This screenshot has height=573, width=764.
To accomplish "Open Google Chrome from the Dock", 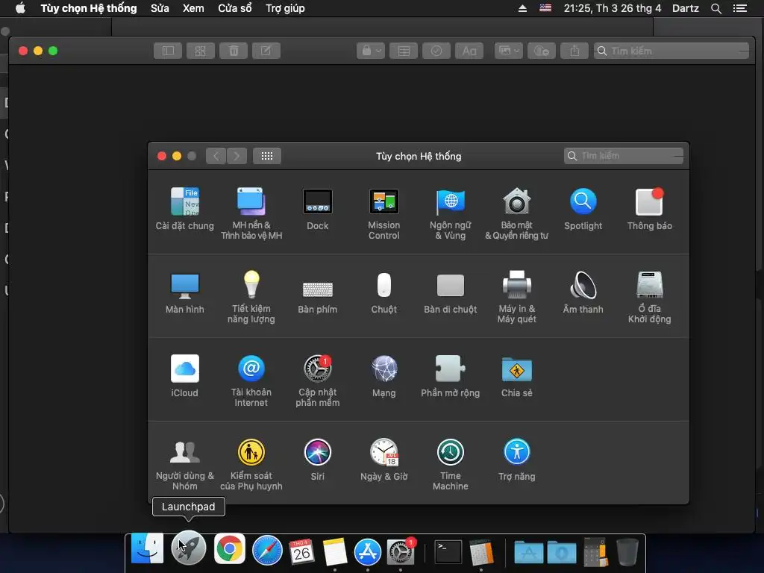I will tap(229, 549).
